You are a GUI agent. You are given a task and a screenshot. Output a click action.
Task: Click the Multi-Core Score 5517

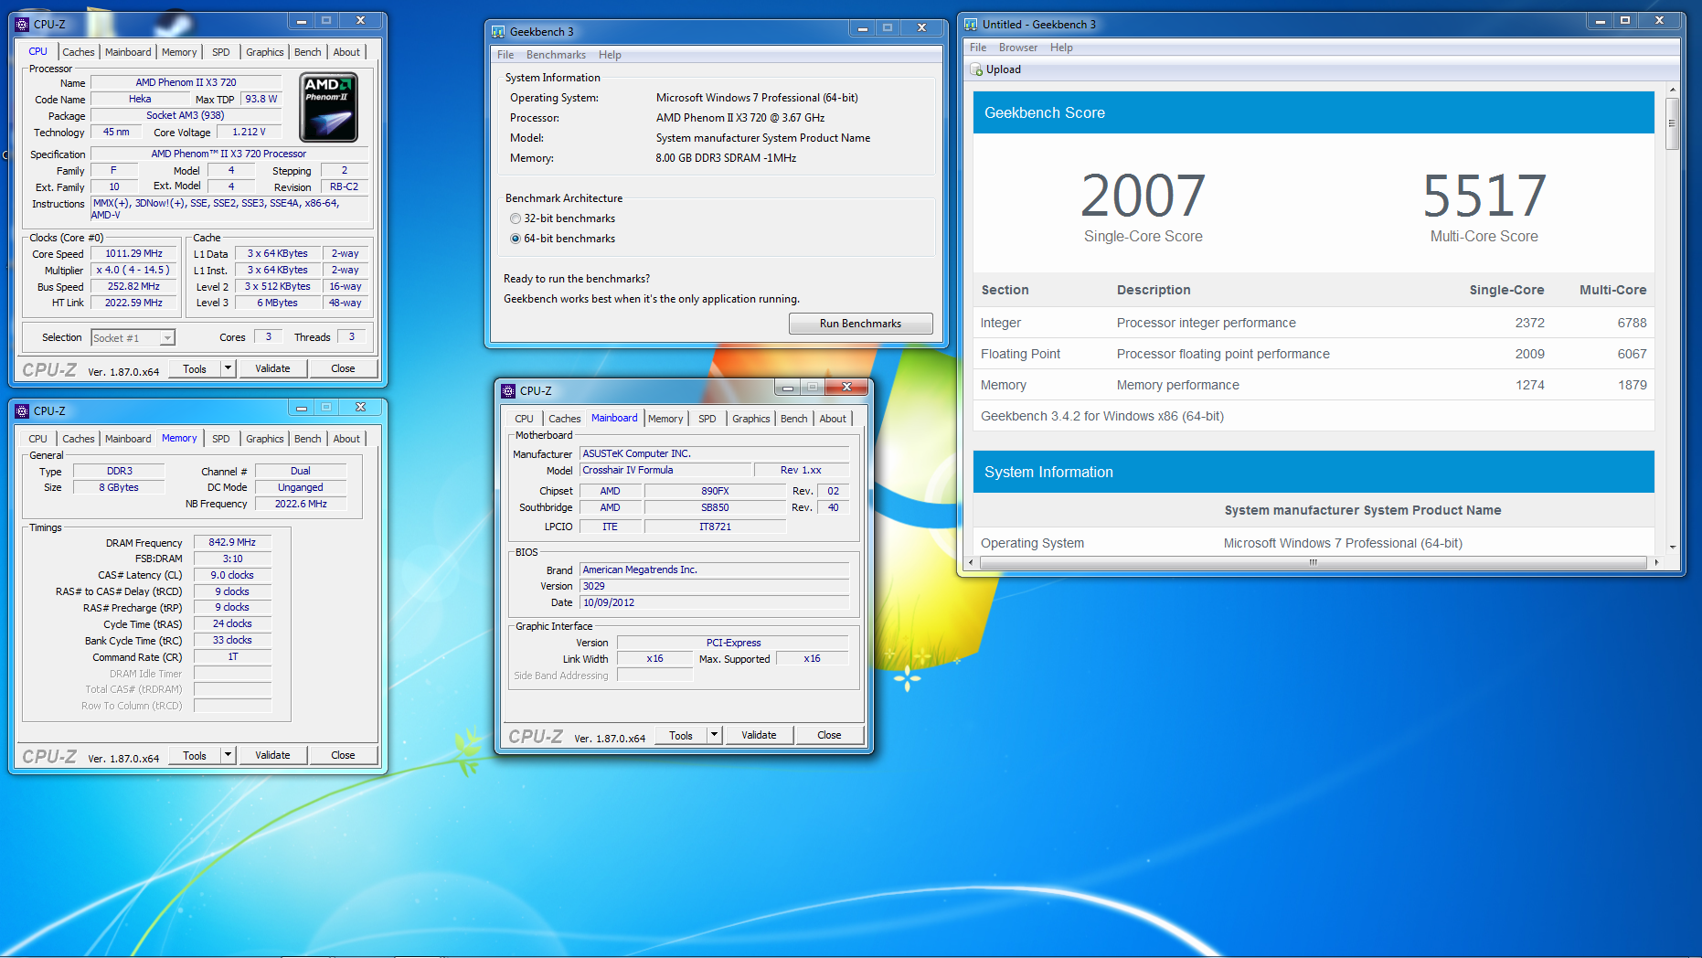point(1484,196)
